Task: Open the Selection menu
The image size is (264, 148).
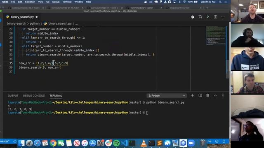Action: (30, 2)
